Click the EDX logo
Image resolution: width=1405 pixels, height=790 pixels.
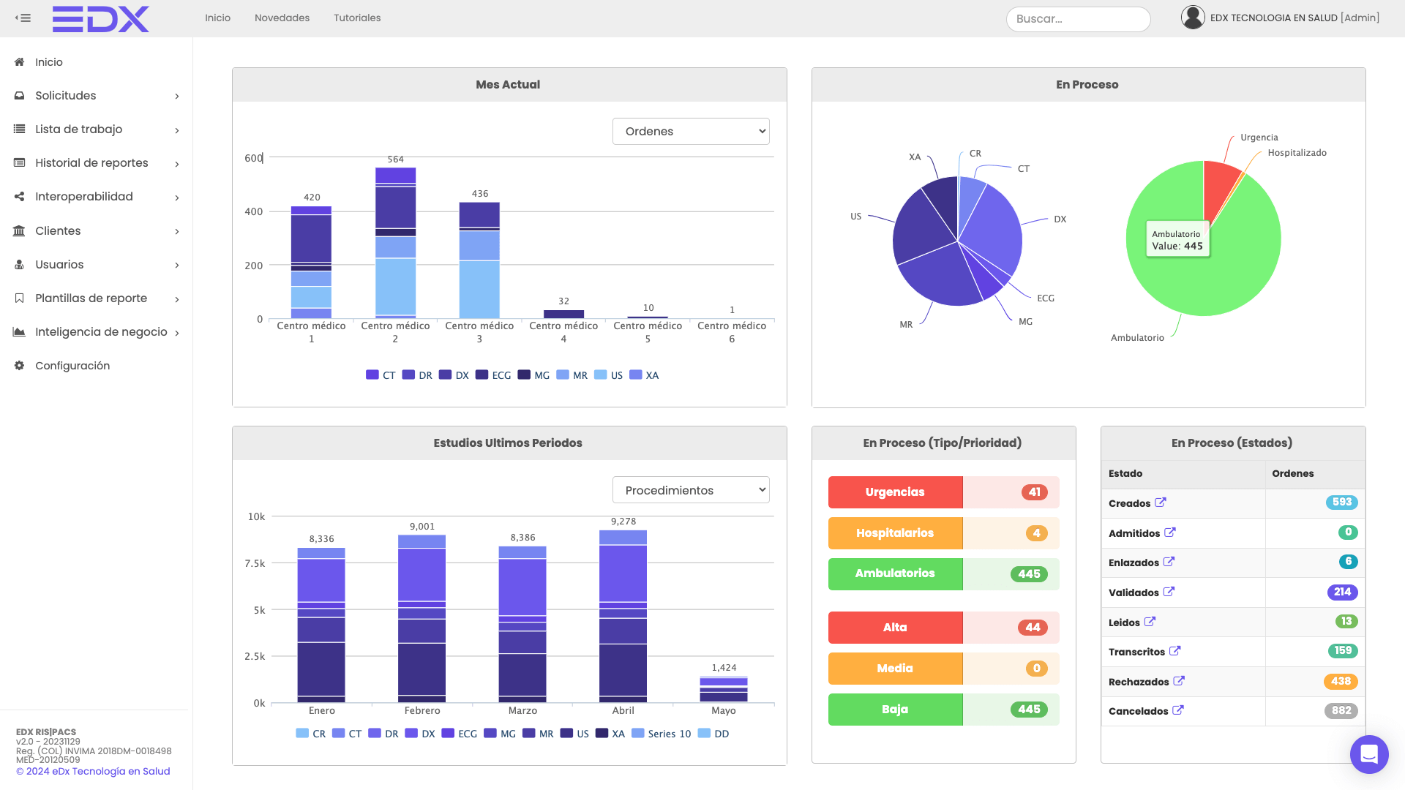pos(101,18)
